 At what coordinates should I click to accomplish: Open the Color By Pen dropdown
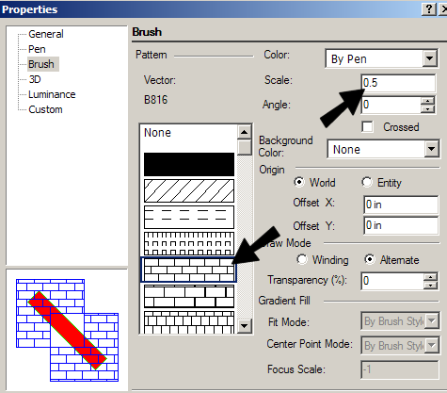point(429,58)
